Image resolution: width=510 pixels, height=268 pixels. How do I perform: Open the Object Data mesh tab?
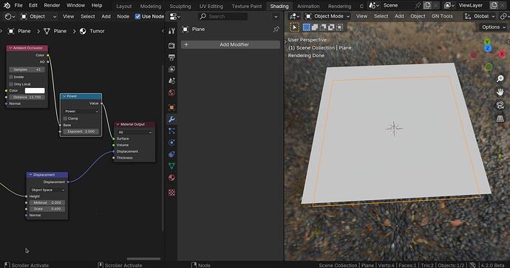pyautogui.click(x=171, y=166)
